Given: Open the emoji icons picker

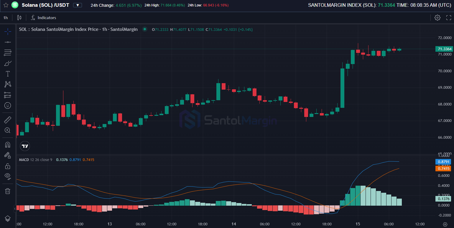Looking at the screenshot, I should click(8, 105).
